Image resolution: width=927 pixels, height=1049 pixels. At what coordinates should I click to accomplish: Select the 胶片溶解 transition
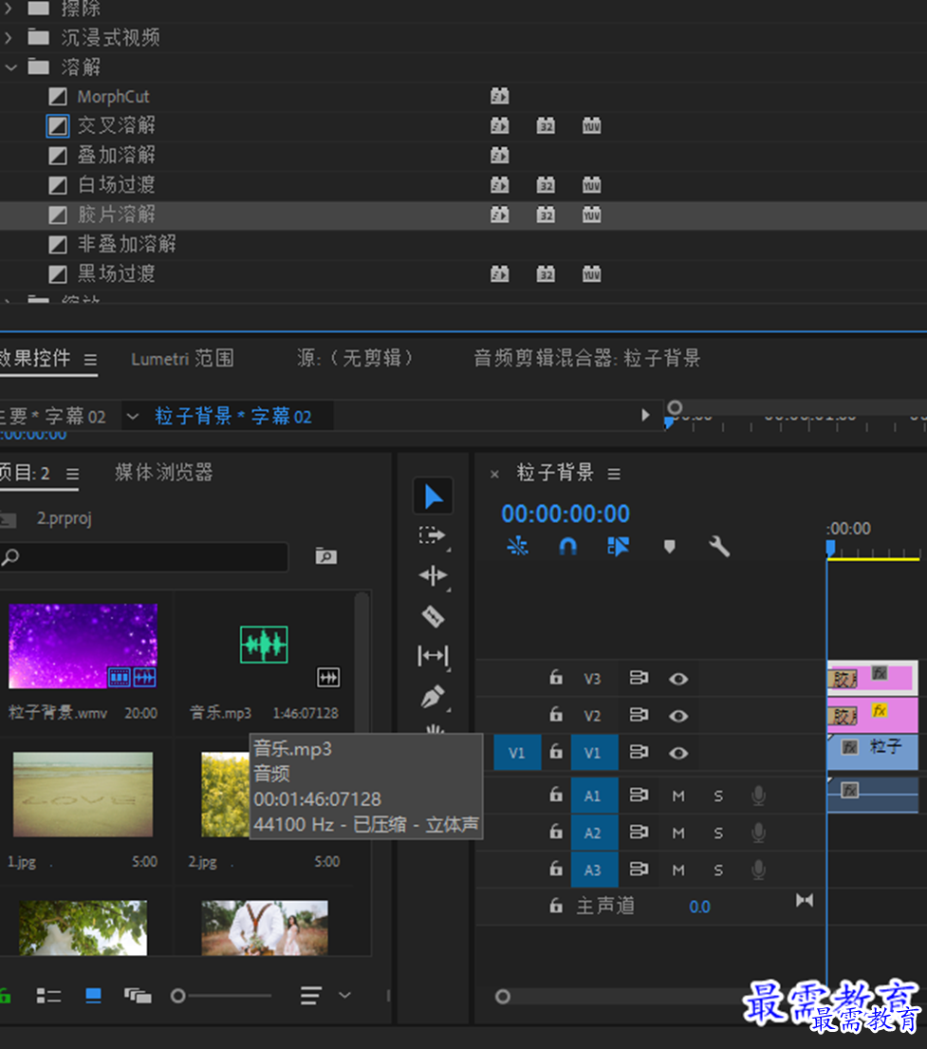coord(117,215)
